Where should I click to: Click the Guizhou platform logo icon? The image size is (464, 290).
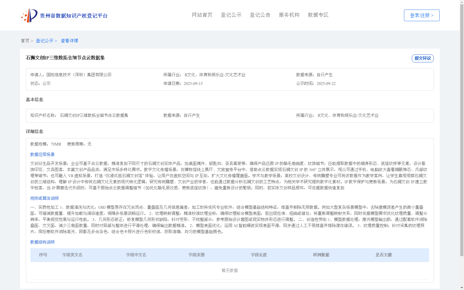pyautogui.click(x=29, y=15)
